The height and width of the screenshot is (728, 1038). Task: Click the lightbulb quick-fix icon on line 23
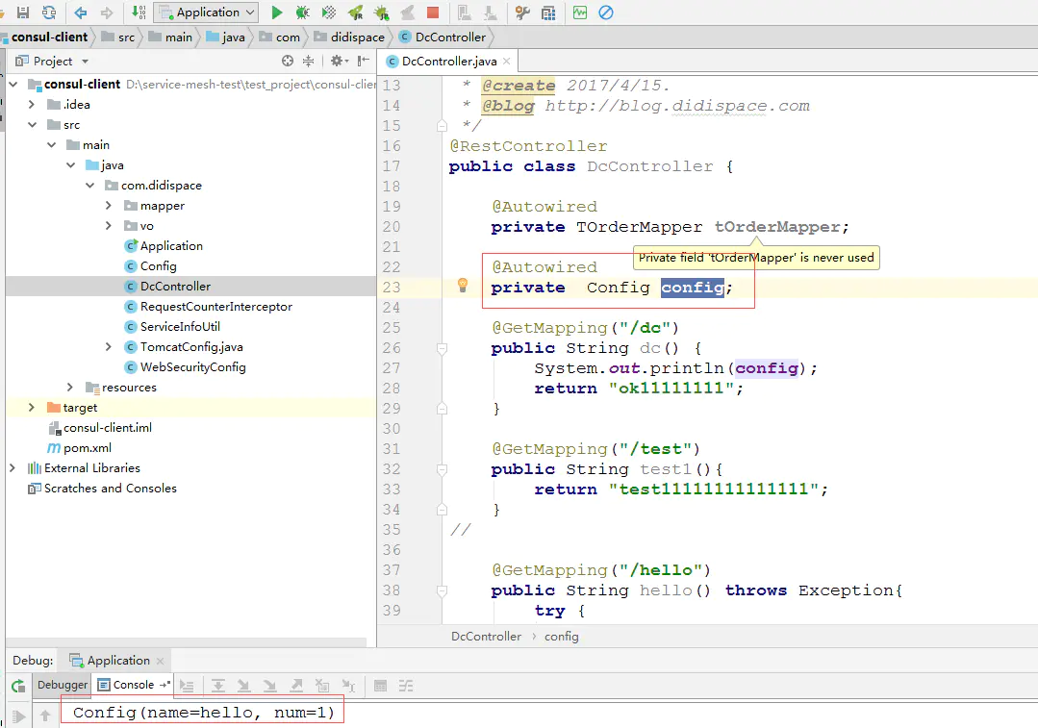point(462,286)
